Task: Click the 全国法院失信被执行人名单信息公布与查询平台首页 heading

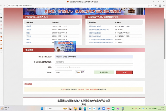Action: point(84,100)
